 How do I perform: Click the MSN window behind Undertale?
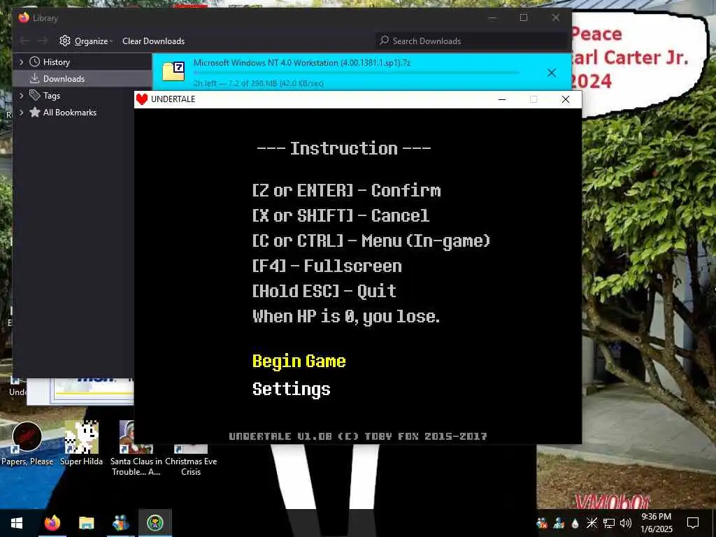tap(80, 392)
